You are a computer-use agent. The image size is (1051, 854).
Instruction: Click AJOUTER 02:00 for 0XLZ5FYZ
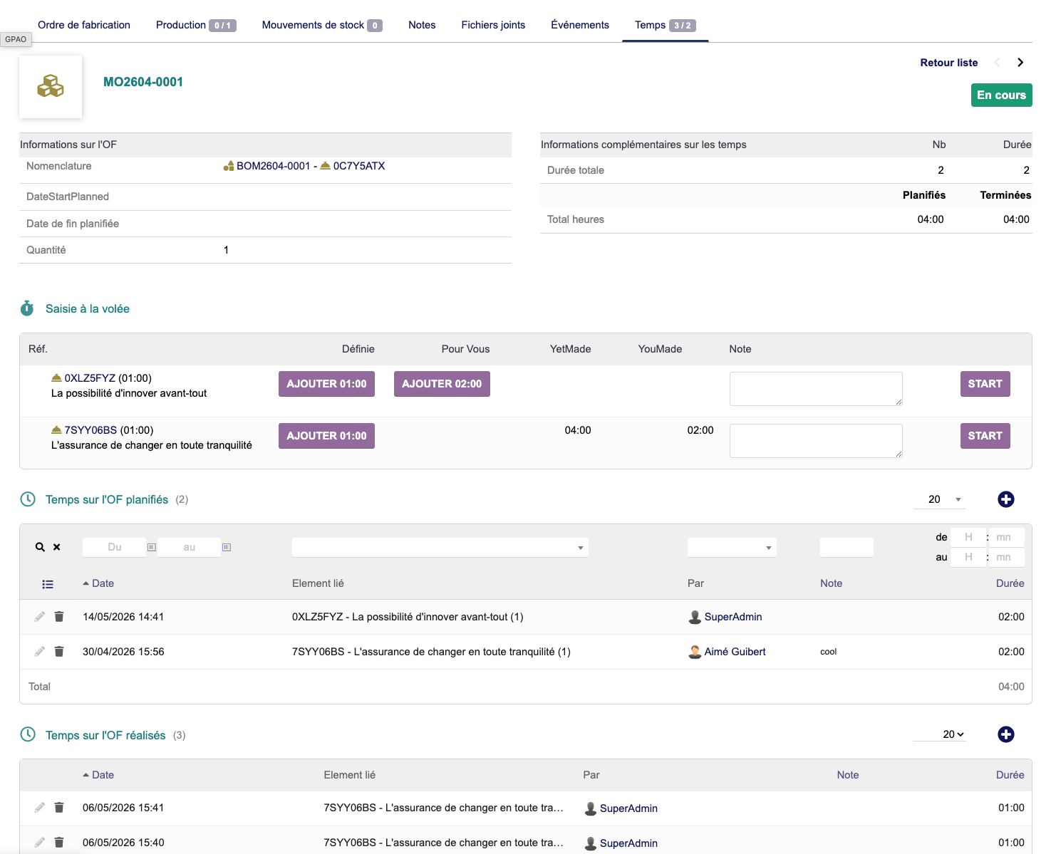(x=442, y=384)
